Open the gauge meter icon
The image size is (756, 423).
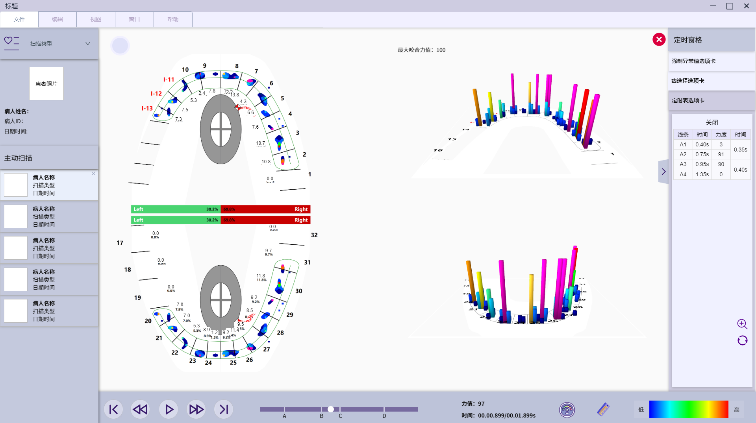tap(567, 410)
